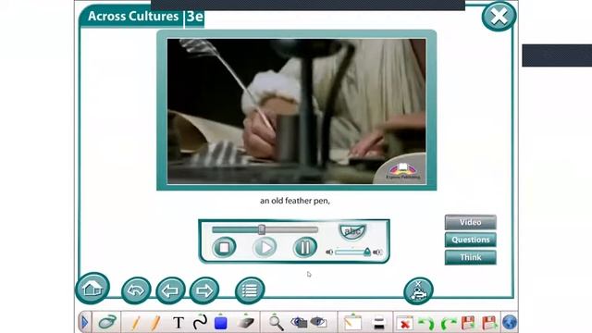Click the first eye spotlight icon
Screen dimensions: 592x333
click(299, 323)
